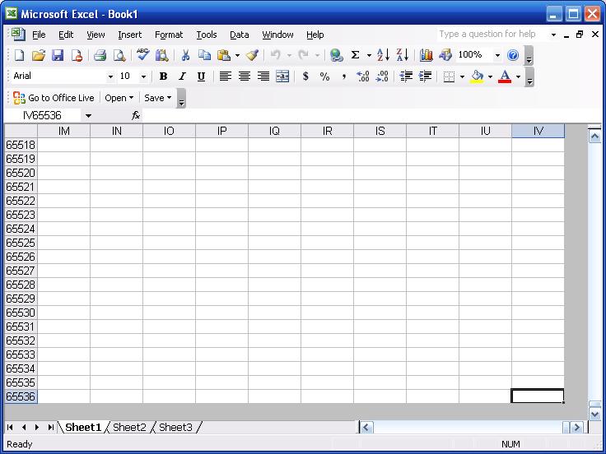Insert a hyperlink with the globe icon

(x=336, y=55)
